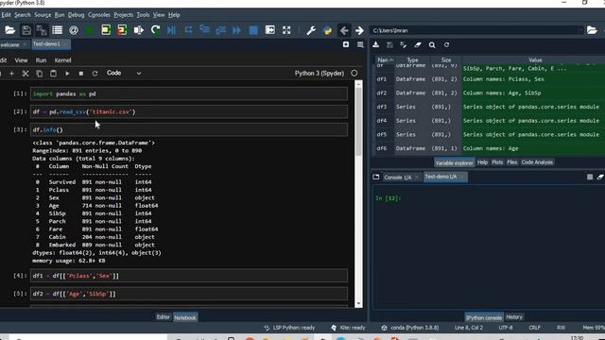
Task: Add new notebook cell plus icon
Action: [x=11, y=74]
